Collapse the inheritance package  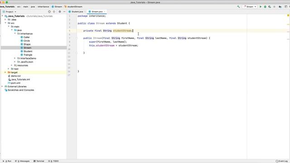15,34
